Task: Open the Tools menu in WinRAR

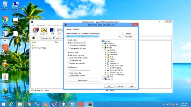Action: pyautogui.click(x=48, y=26)
